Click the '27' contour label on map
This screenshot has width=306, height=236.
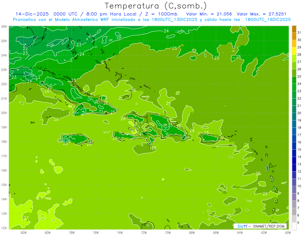point(26,218)
